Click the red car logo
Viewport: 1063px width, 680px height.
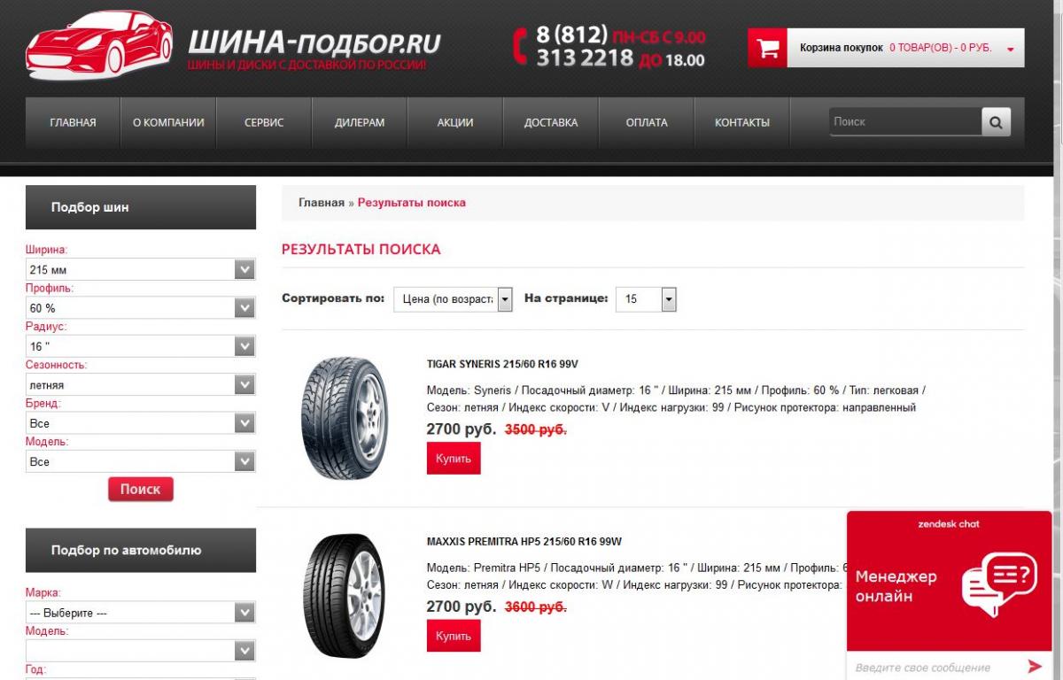point(99,45)
